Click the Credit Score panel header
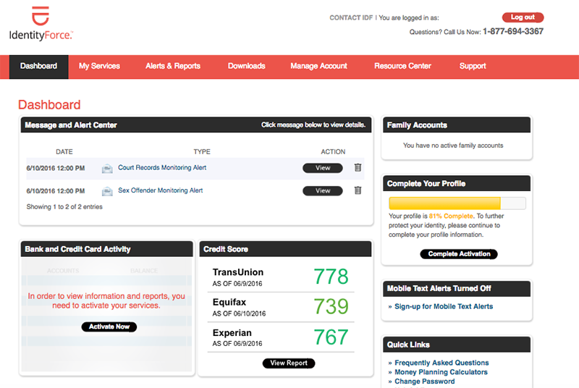 coord(285,249)
